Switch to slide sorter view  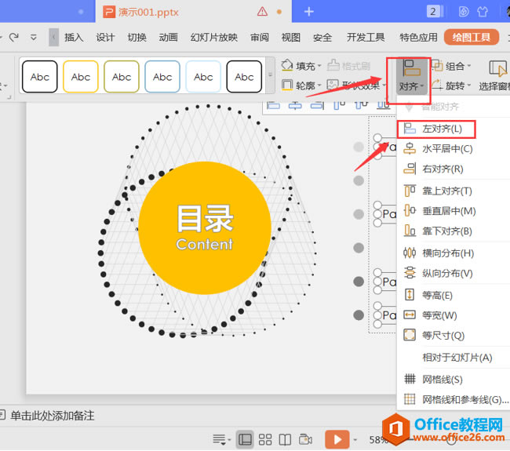pos(265,439)
